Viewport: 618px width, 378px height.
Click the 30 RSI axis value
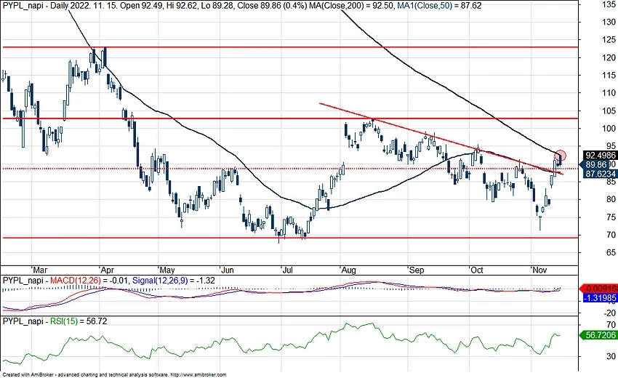point(611,356)
